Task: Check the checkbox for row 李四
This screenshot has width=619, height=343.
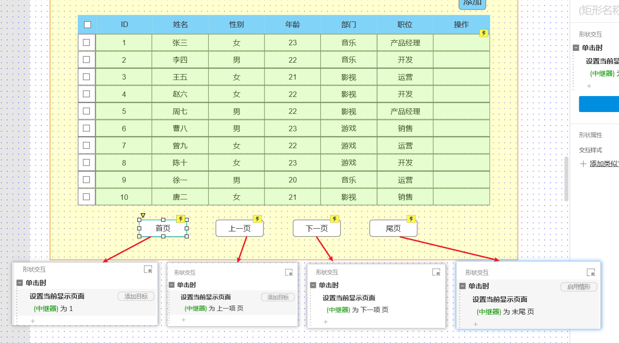Action: pyautogui.click(x=86, y=59)
